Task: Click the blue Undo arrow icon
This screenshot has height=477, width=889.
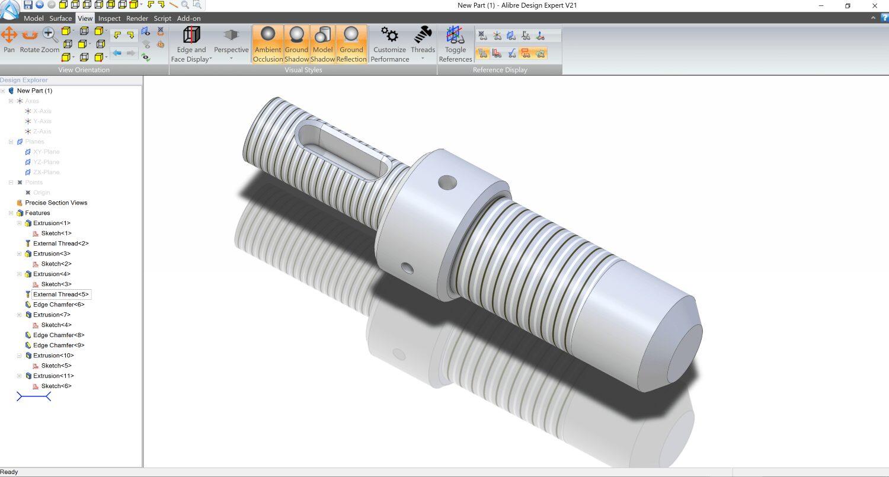Action: [40, 5]
